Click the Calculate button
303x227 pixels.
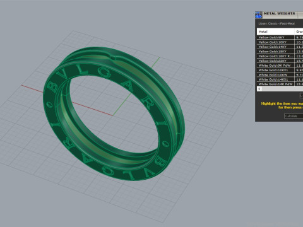click(294, 116)
